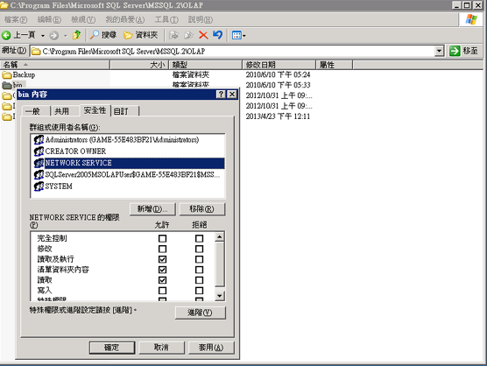The width and height of the screenshot is (487, 366).
Task: Open the Forward button history dropdown arrow
Action: point(66,36)
